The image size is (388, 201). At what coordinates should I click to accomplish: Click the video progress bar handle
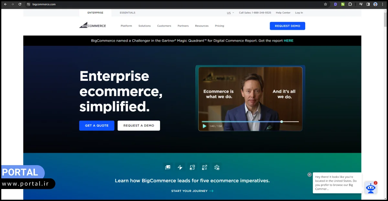click(x=282, y=122)
